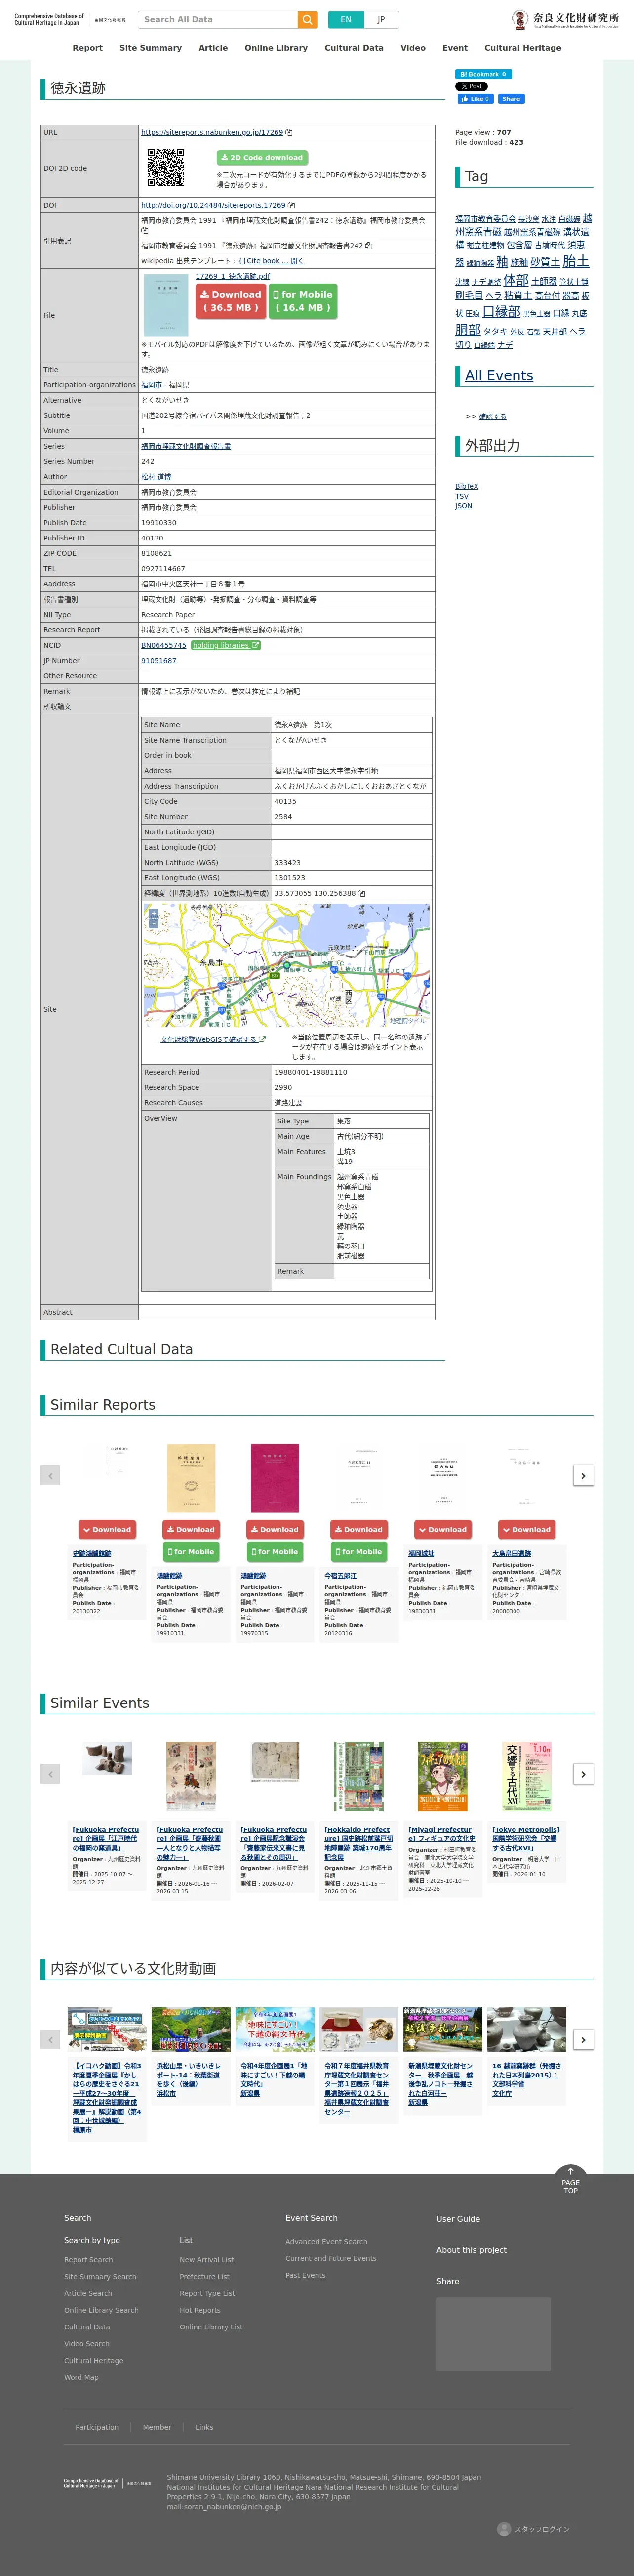This screenshot has width=634, height=2576.
Task: Open the 17269_1 PDF file link
Action: pos(232,276)
